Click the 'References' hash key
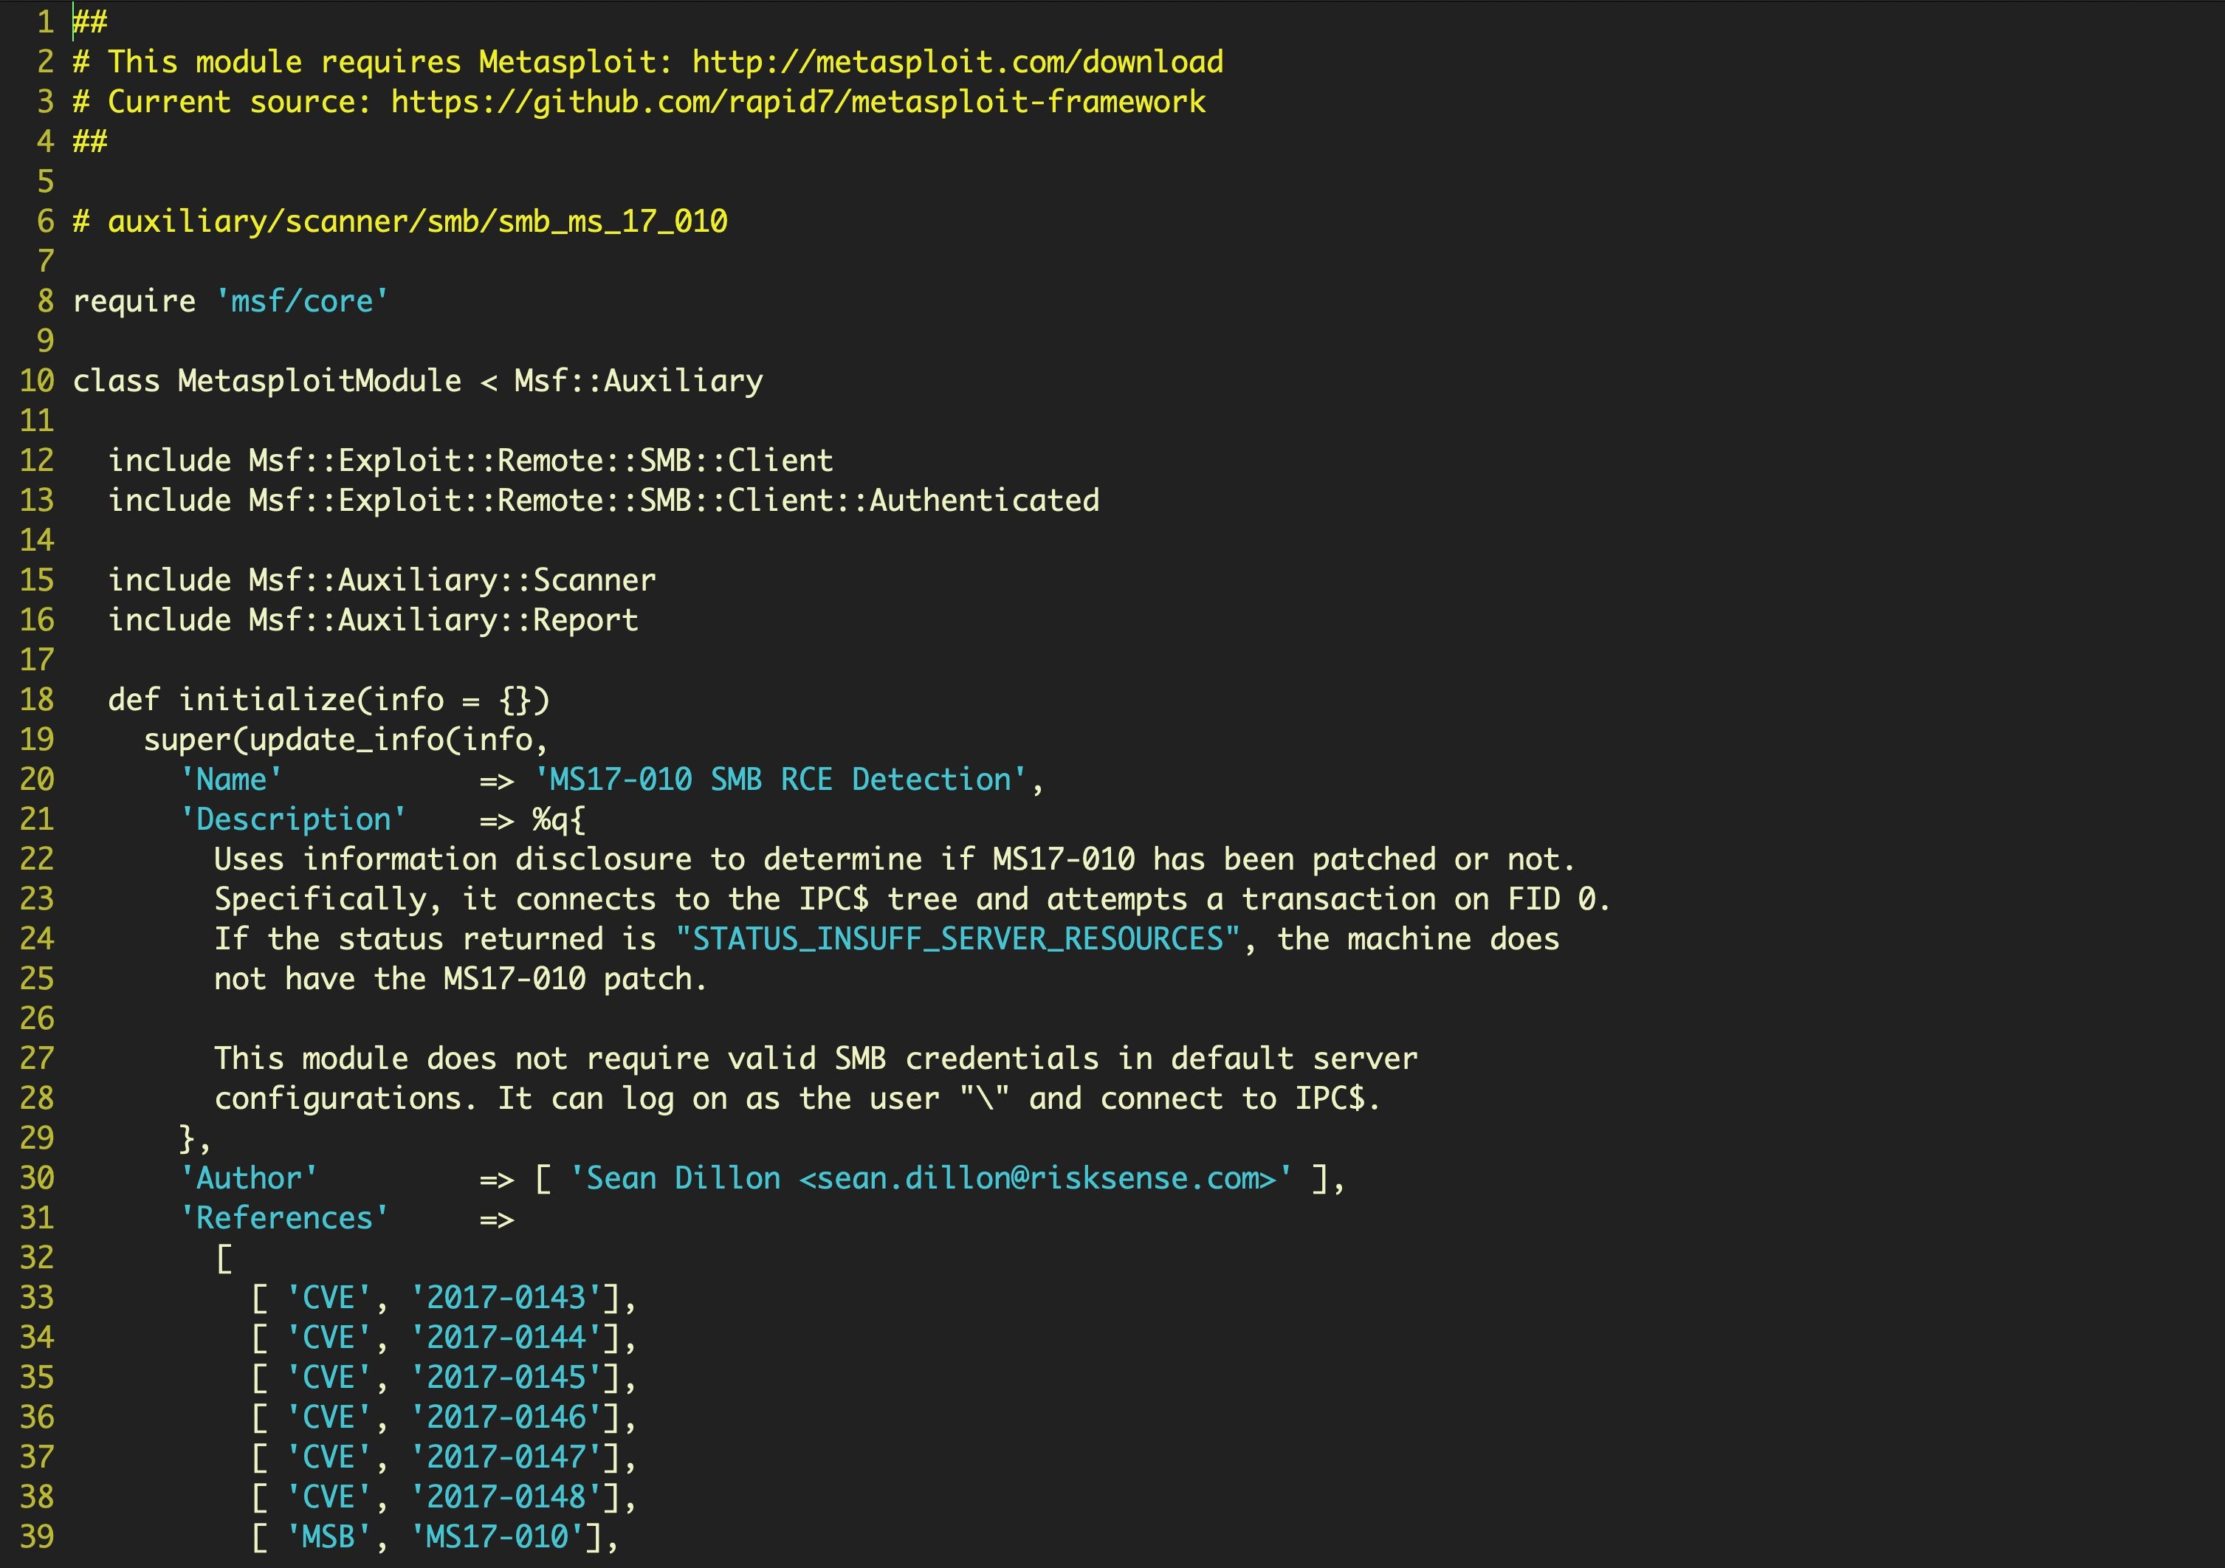The width and height of the screenshot is (2225, 1568). [x=284, y=1218]
